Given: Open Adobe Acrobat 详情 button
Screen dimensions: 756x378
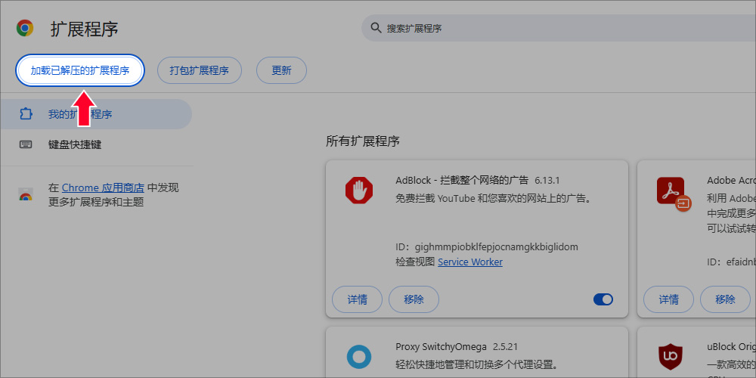Looking at the screenshot, I should coord(669,299).
